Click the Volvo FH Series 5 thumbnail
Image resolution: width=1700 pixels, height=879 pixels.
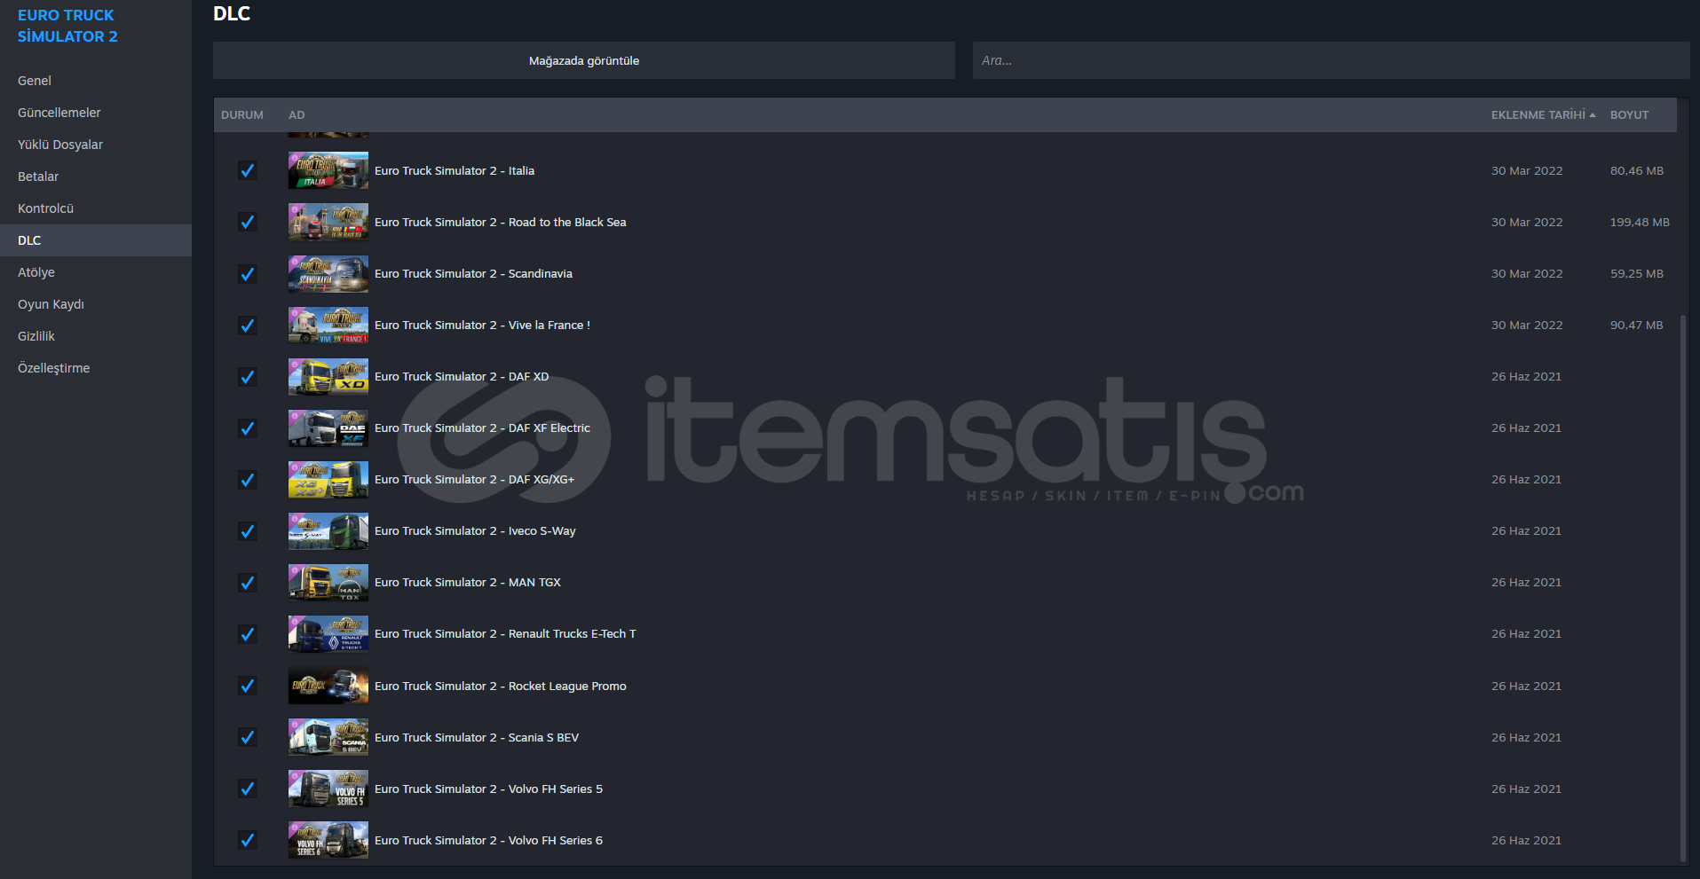point(328,789)
